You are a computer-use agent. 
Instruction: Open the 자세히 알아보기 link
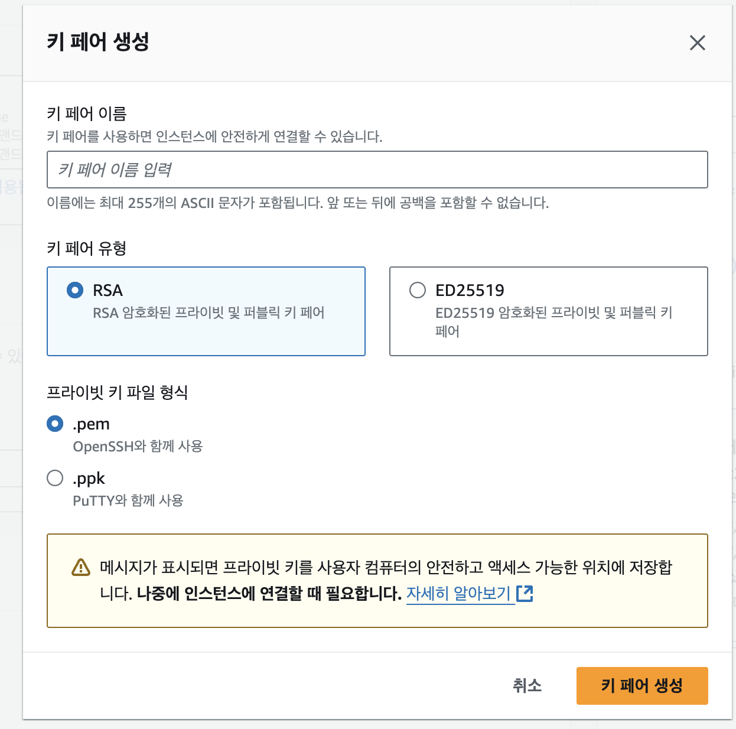(459, 594)
